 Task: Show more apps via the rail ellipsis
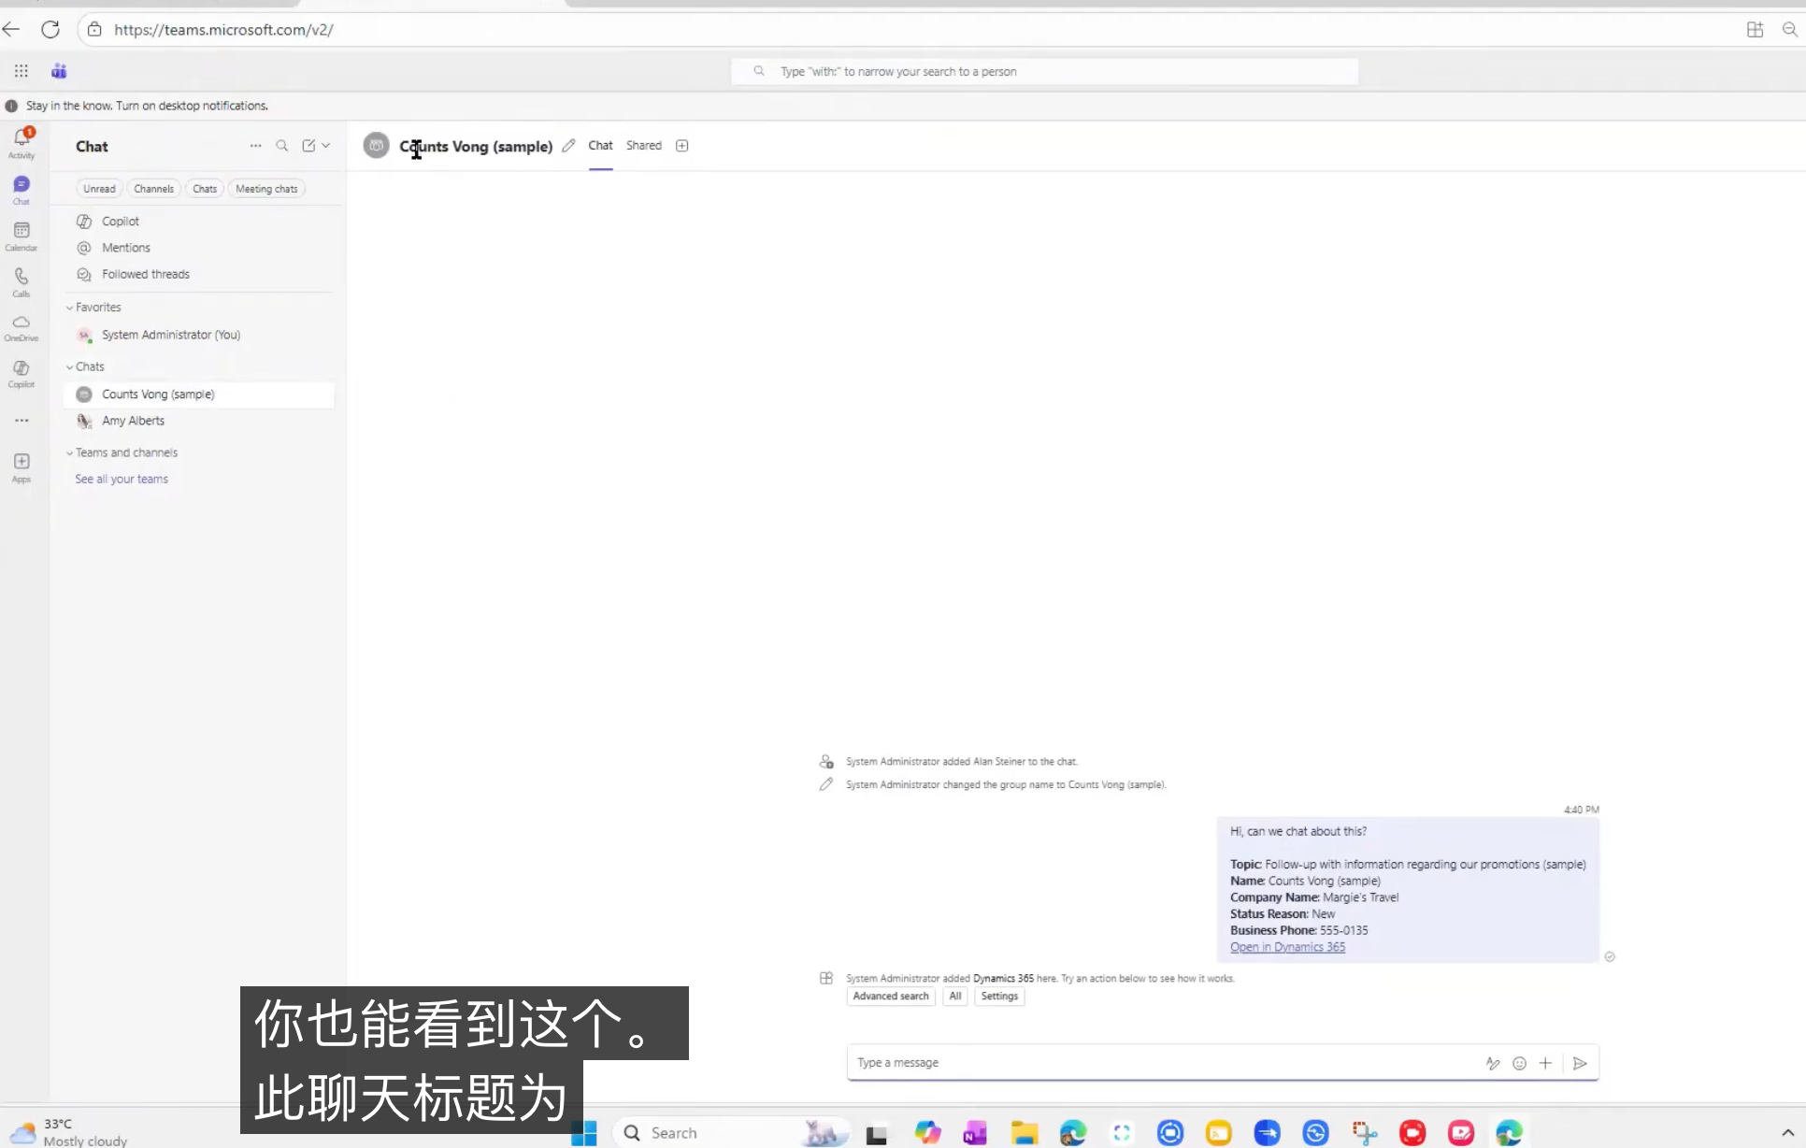coord(21,421)
